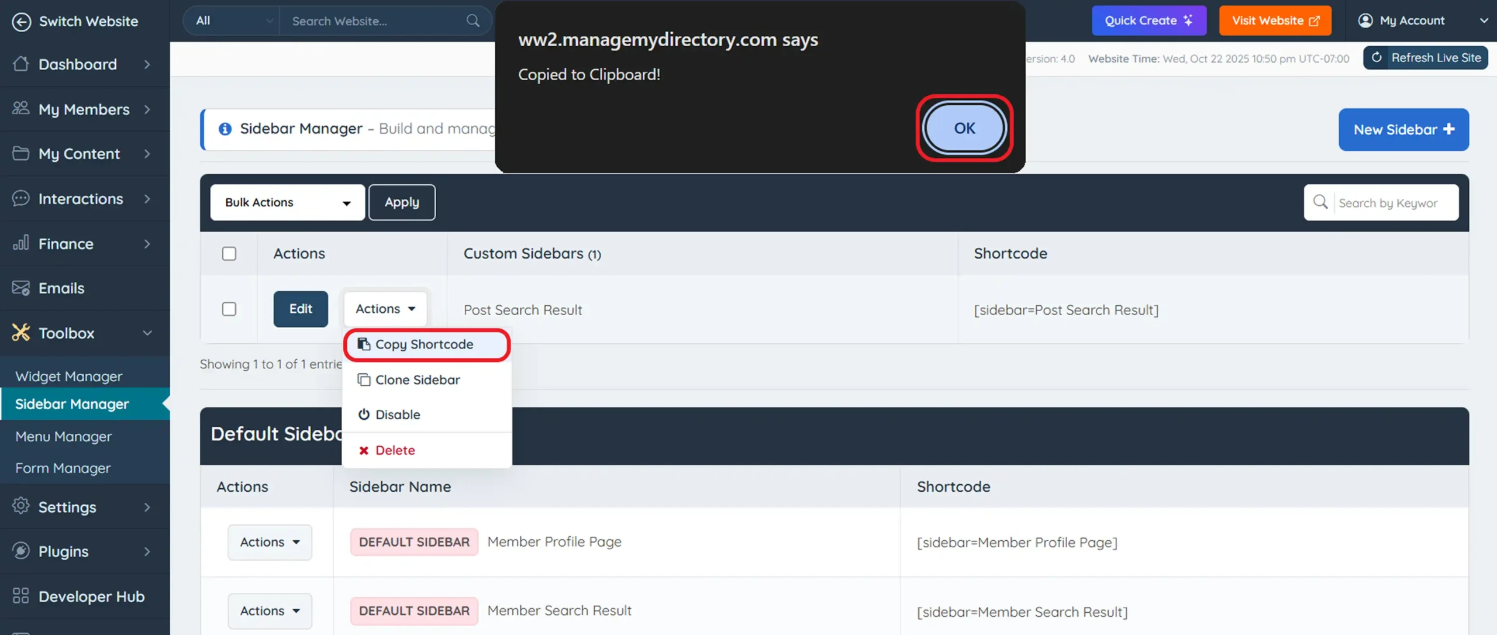Click the Finance bar chart icon

(21, 243)
